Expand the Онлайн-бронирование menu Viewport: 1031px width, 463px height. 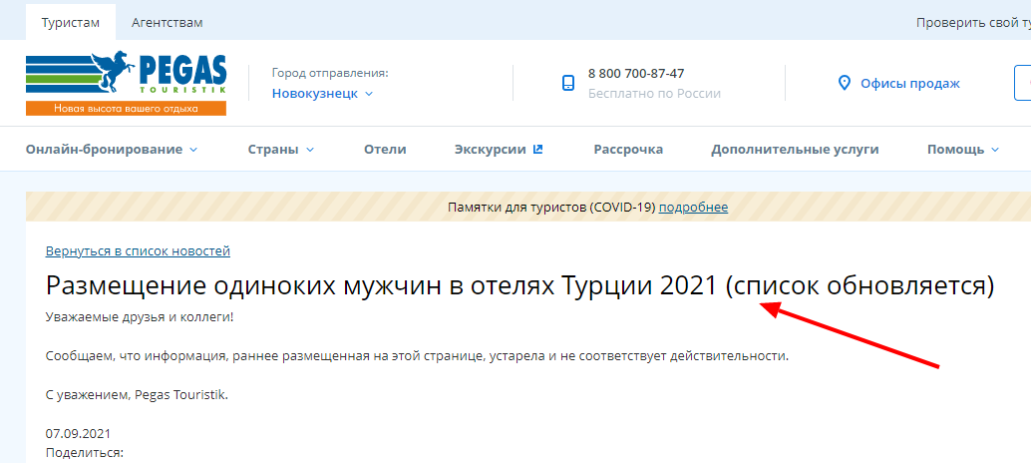point(111,150)
